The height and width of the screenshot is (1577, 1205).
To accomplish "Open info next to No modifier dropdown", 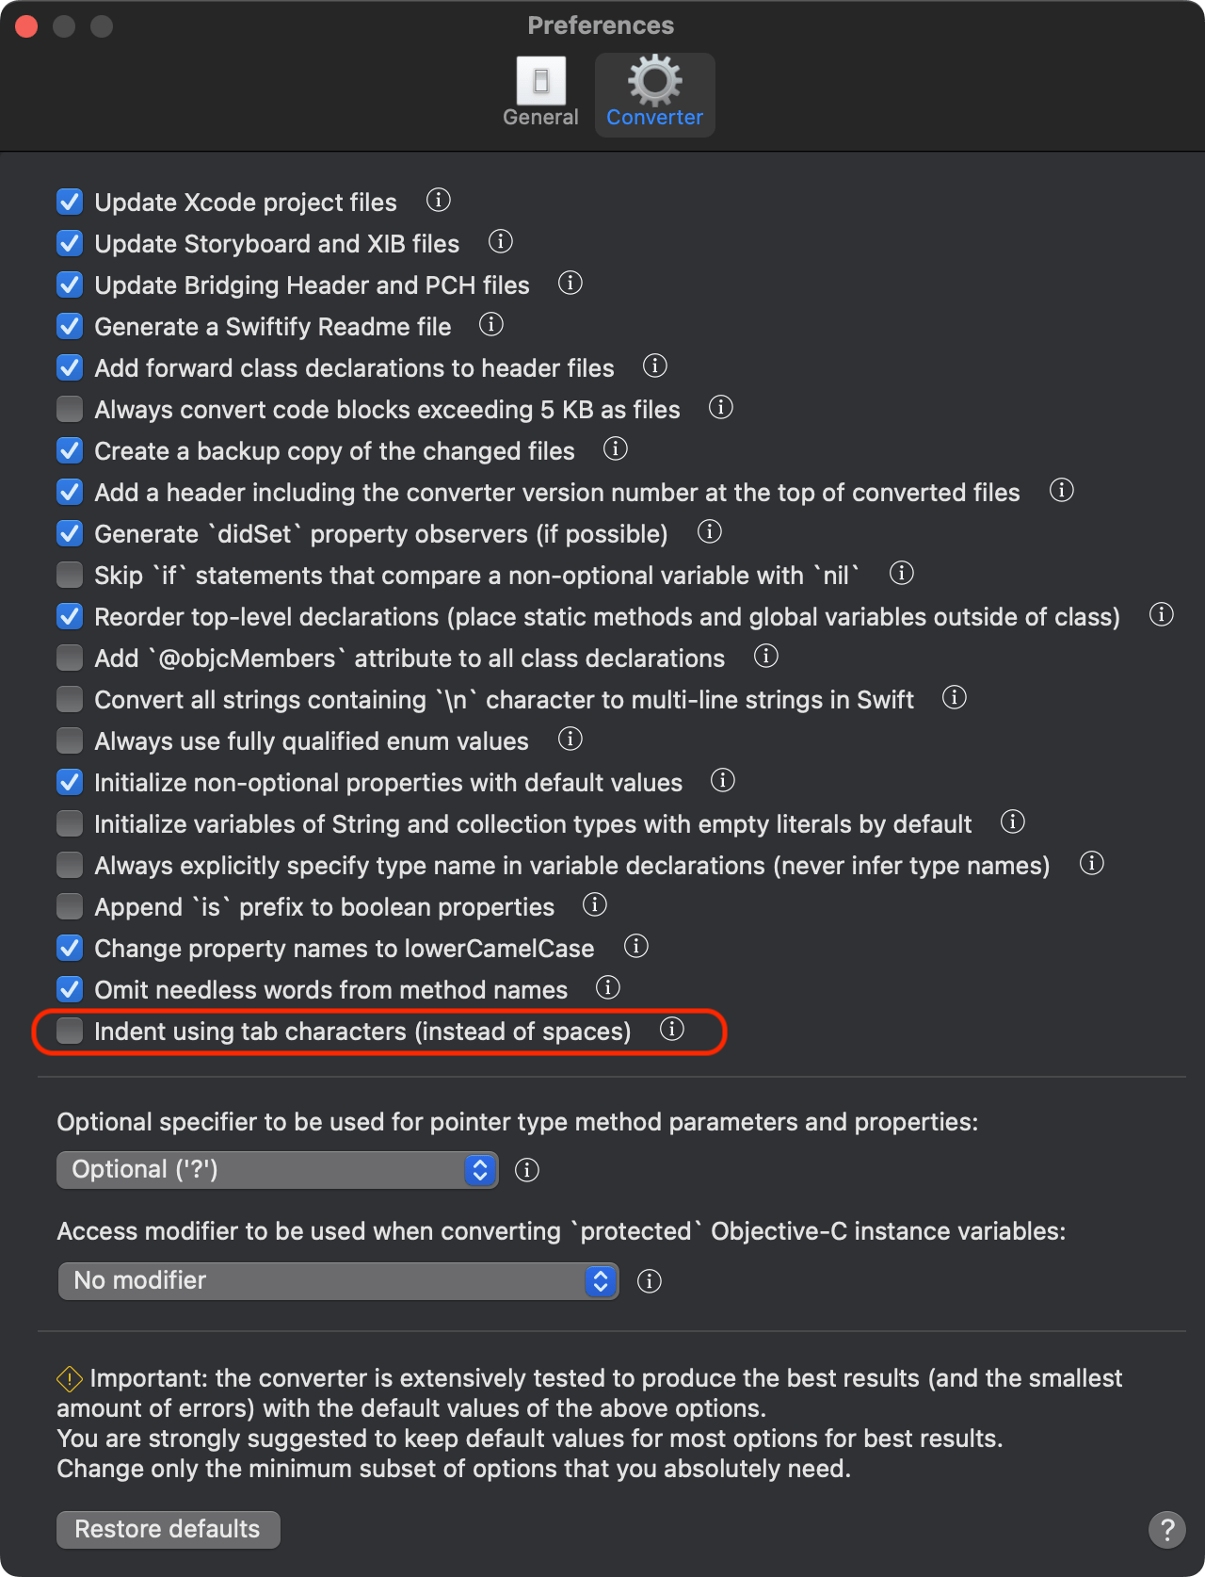I will tap(650, 1281).
